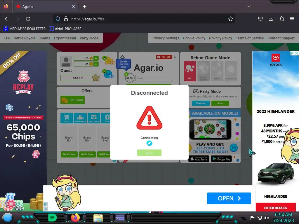Open Terms of Service link
This screenshot has width=299, height=224.
click(x=250, y=38)
